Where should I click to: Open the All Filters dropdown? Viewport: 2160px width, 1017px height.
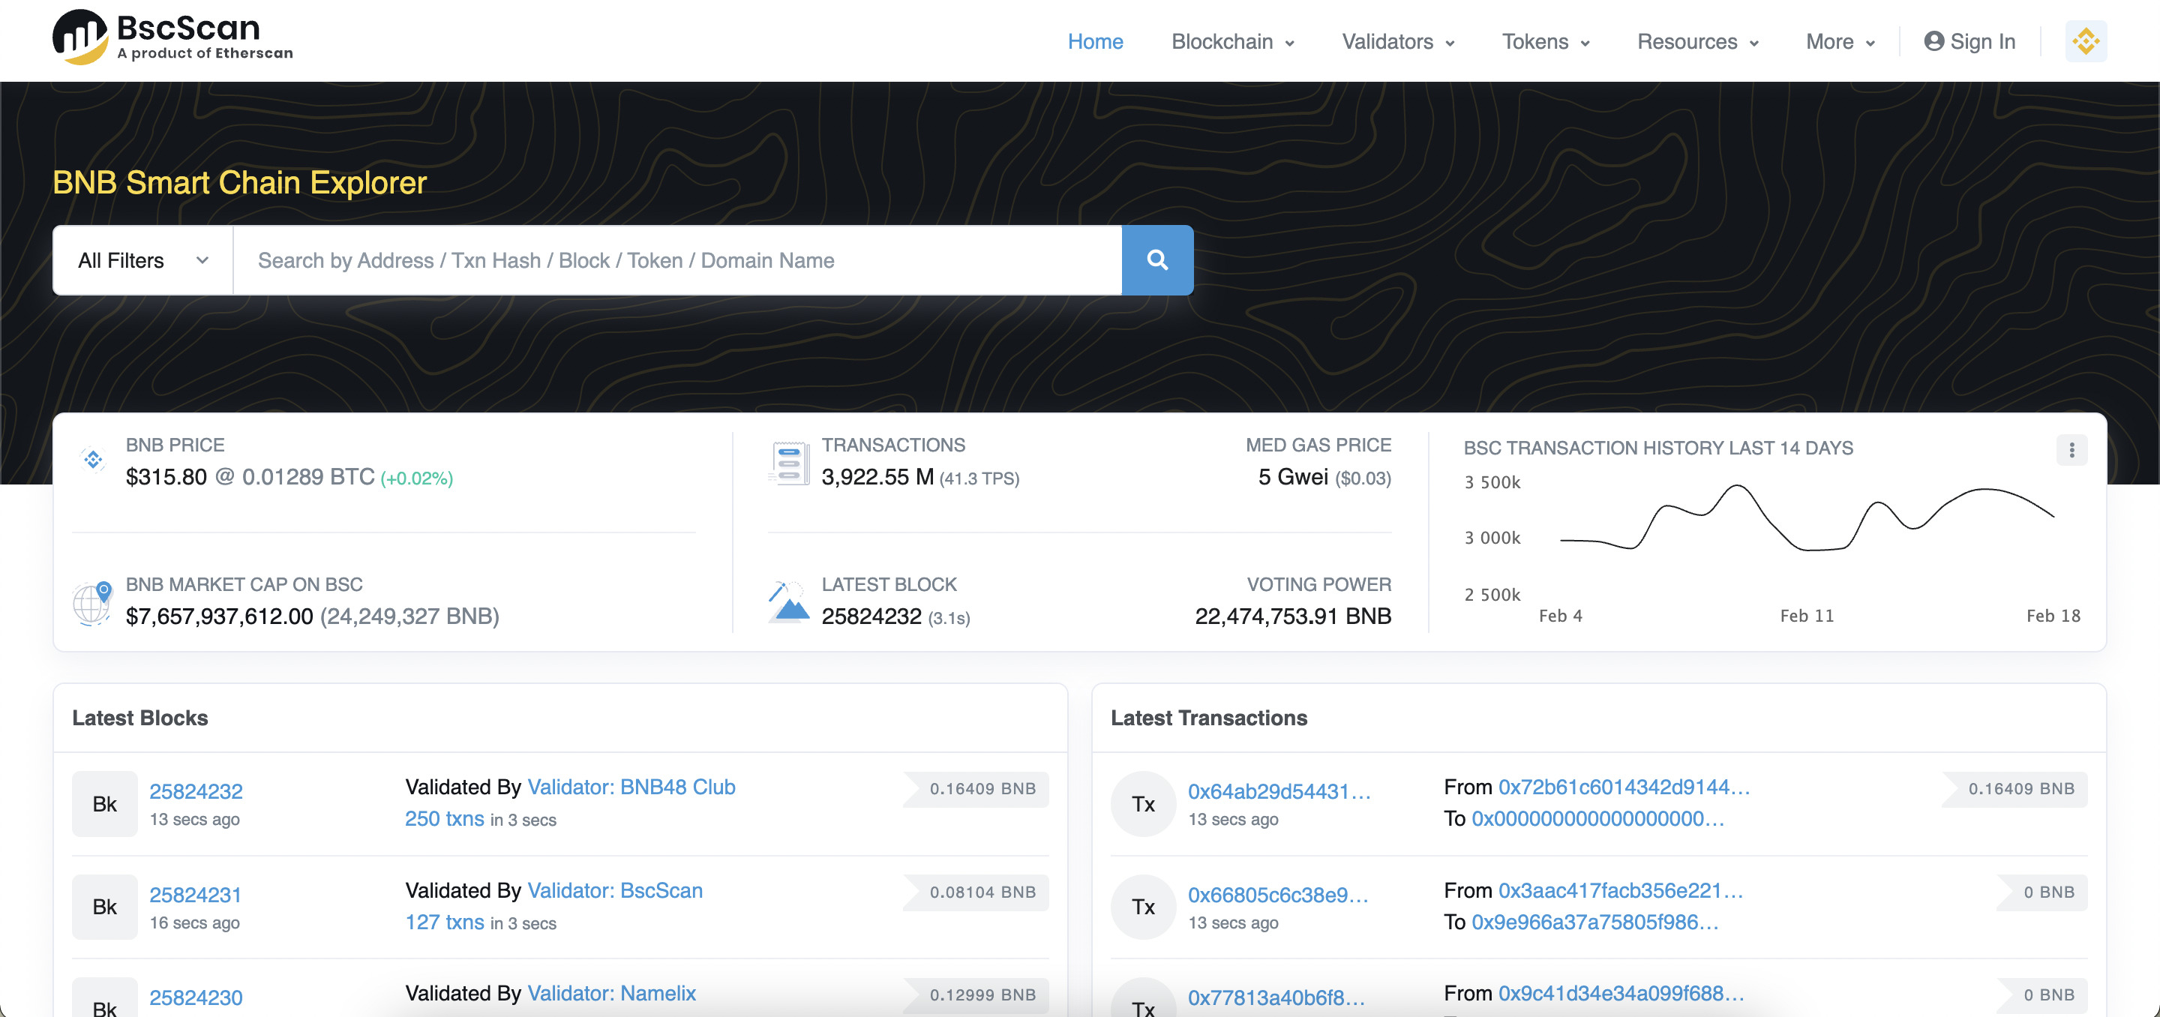click(x=142, y=260)
